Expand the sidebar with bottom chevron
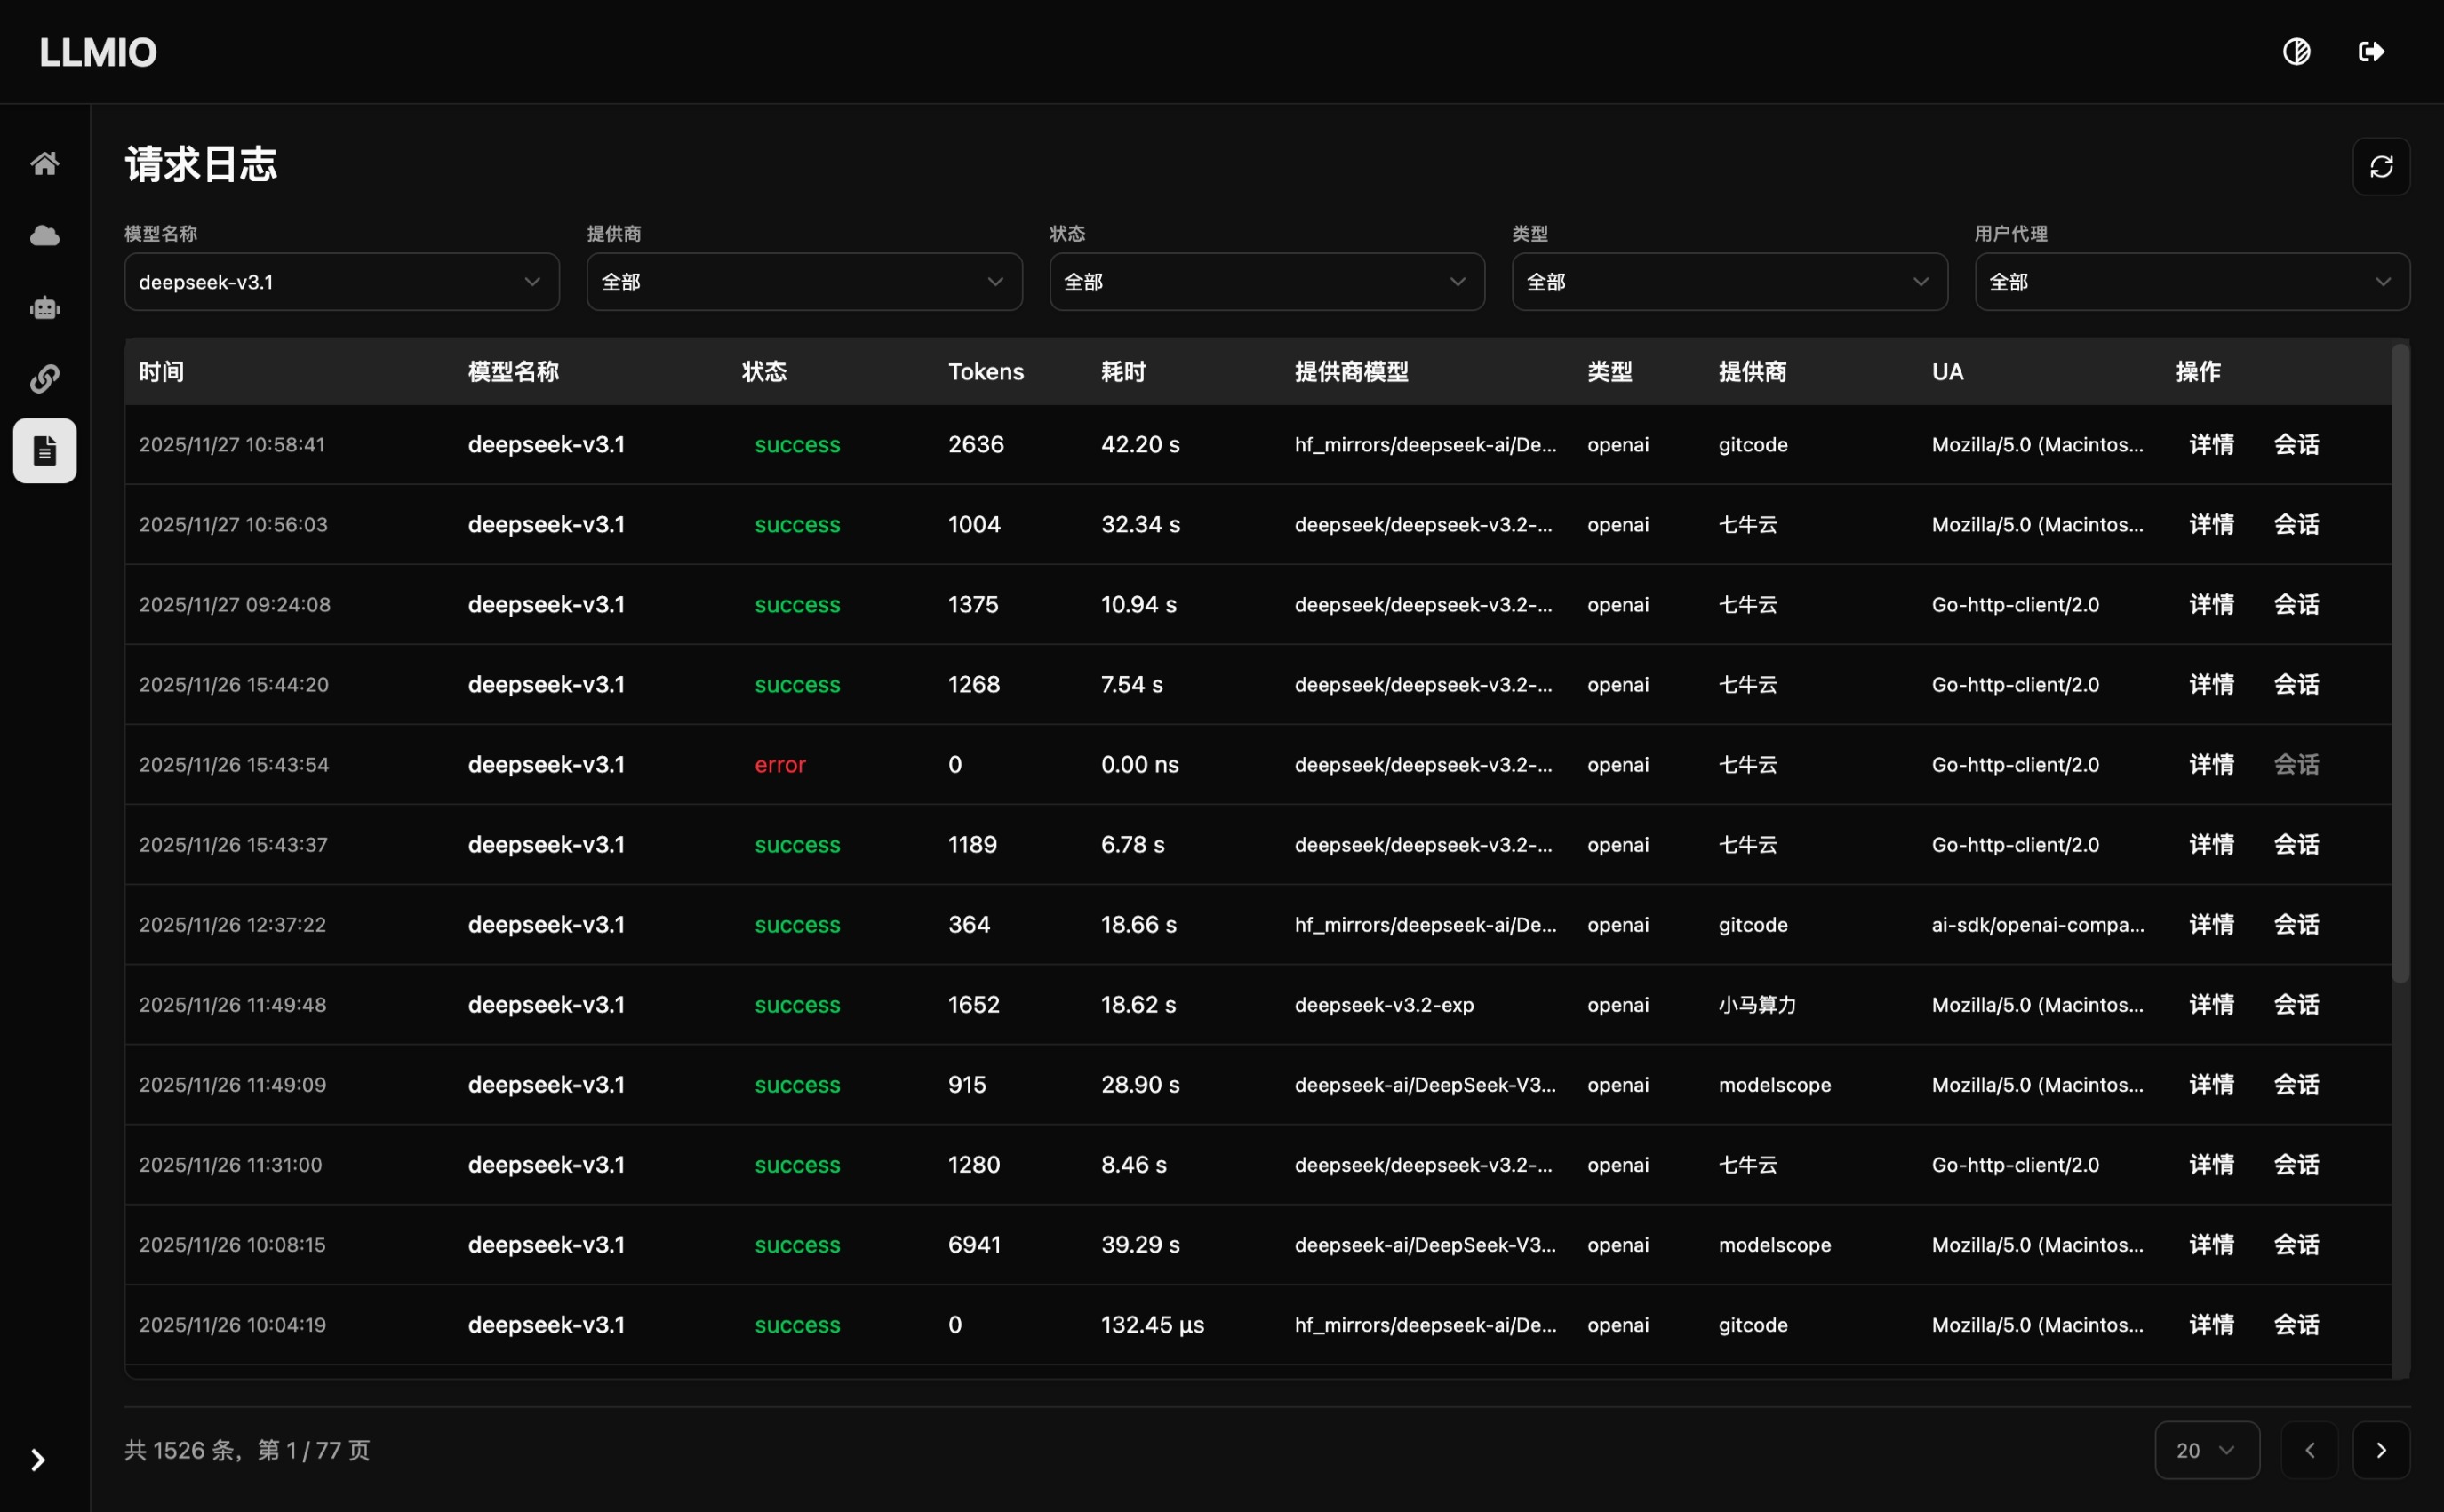Viewport: 2444px width, 1512px height. coord(38,1460)
